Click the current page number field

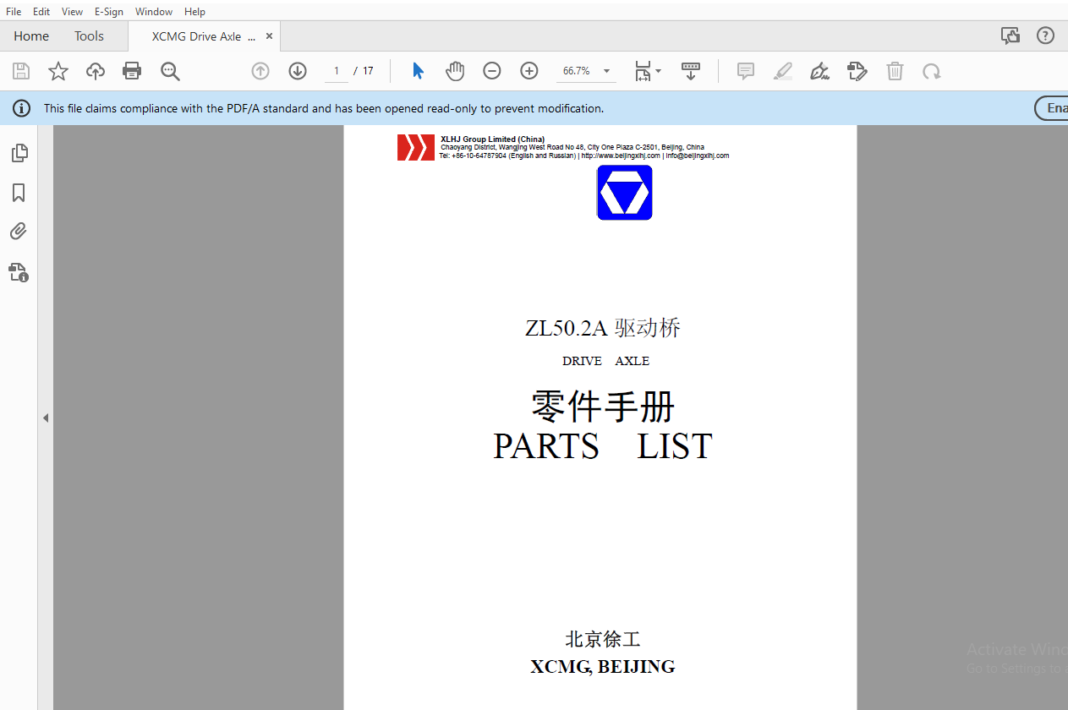[337, 71]
